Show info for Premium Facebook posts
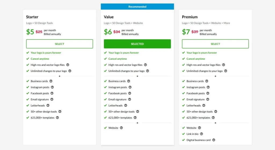275x150 pixels. pos(208,93)
